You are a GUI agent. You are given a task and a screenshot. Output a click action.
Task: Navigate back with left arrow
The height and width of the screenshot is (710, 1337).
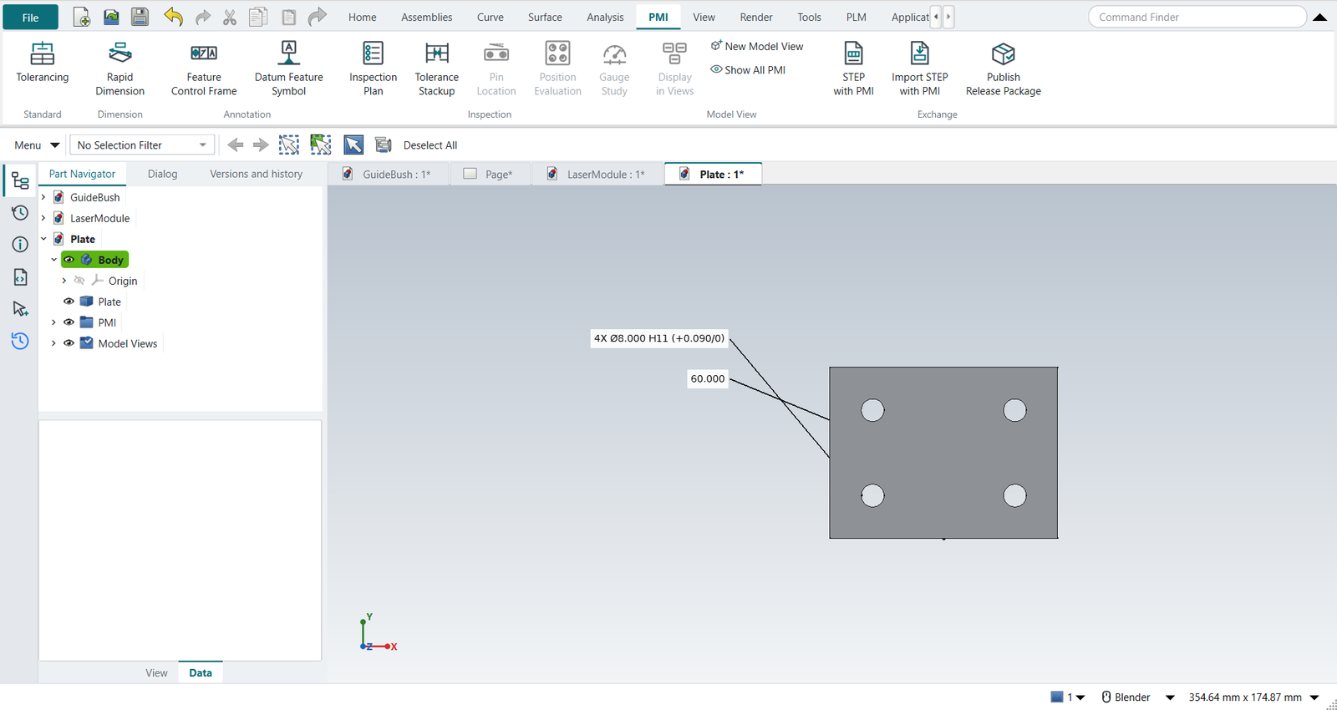[236, 145]
